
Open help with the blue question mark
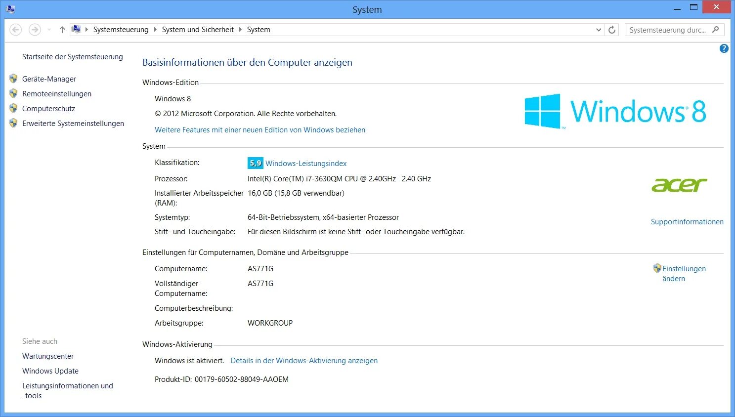pyautogui.click(x=724, y=48)
